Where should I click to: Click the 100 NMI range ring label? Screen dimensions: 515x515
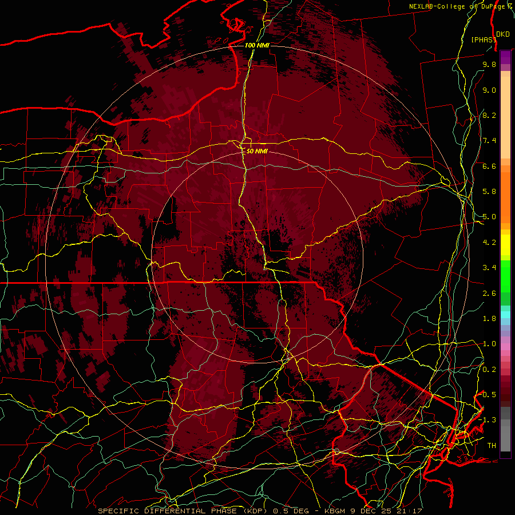pyautogui.click(x=257, y=45)
